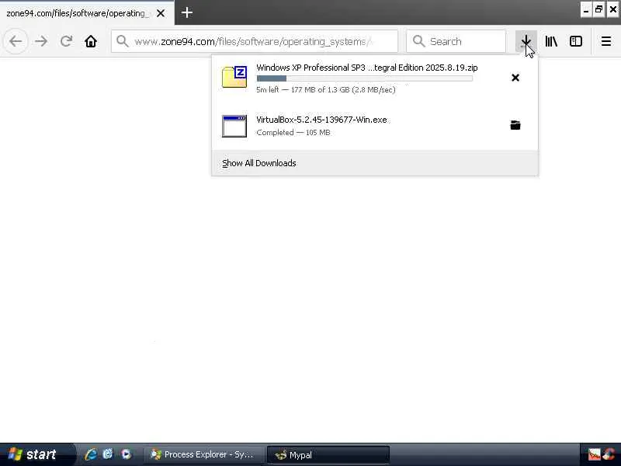The width and height of the screenshot is (621, 466).
Task: Click the zone94.com address bar
Action: click(255, 41)
